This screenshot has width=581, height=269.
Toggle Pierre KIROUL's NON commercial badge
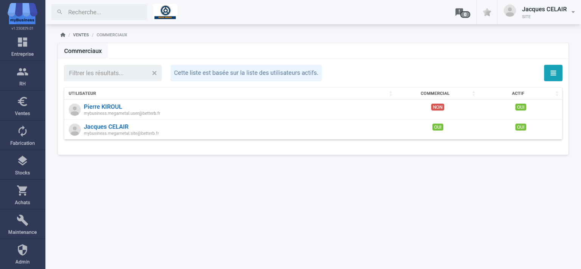click(x=438, y=107)
